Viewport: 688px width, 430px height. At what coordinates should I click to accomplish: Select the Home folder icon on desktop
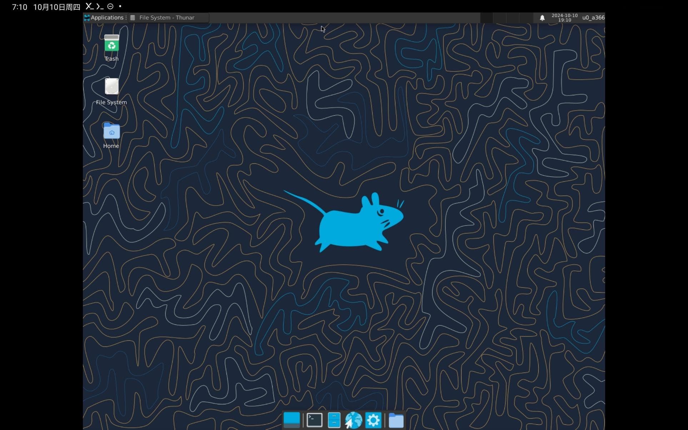[111, 131]
